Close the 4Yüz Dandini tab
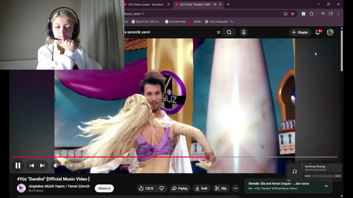353x198 pixels. [x=220, y=4]
